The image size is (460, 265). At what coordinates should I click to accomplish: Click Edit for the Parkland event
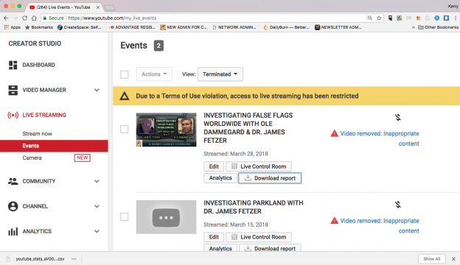[x=214, y=237]
